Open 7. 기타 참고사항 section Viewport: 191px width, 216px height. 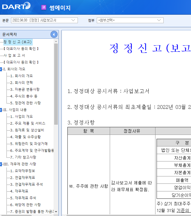[23, 157]
